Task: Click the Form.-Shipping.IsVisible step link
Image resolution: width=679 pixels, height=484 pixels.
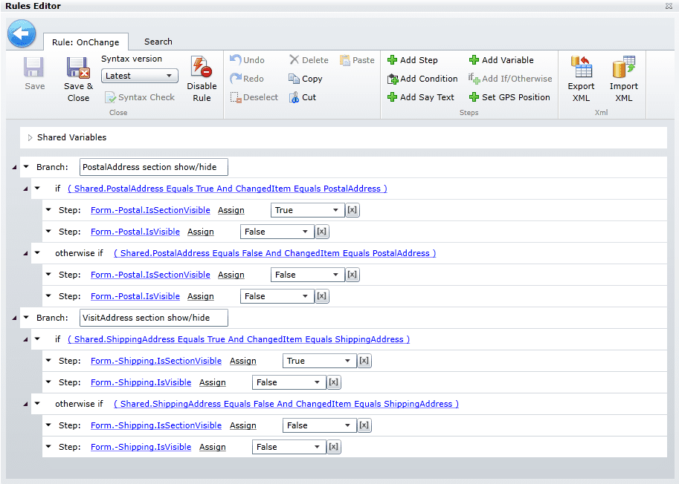Action: 141,382
